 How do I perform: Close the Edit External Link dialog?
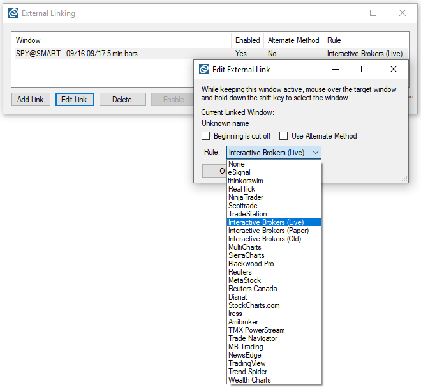pos(394,69)
